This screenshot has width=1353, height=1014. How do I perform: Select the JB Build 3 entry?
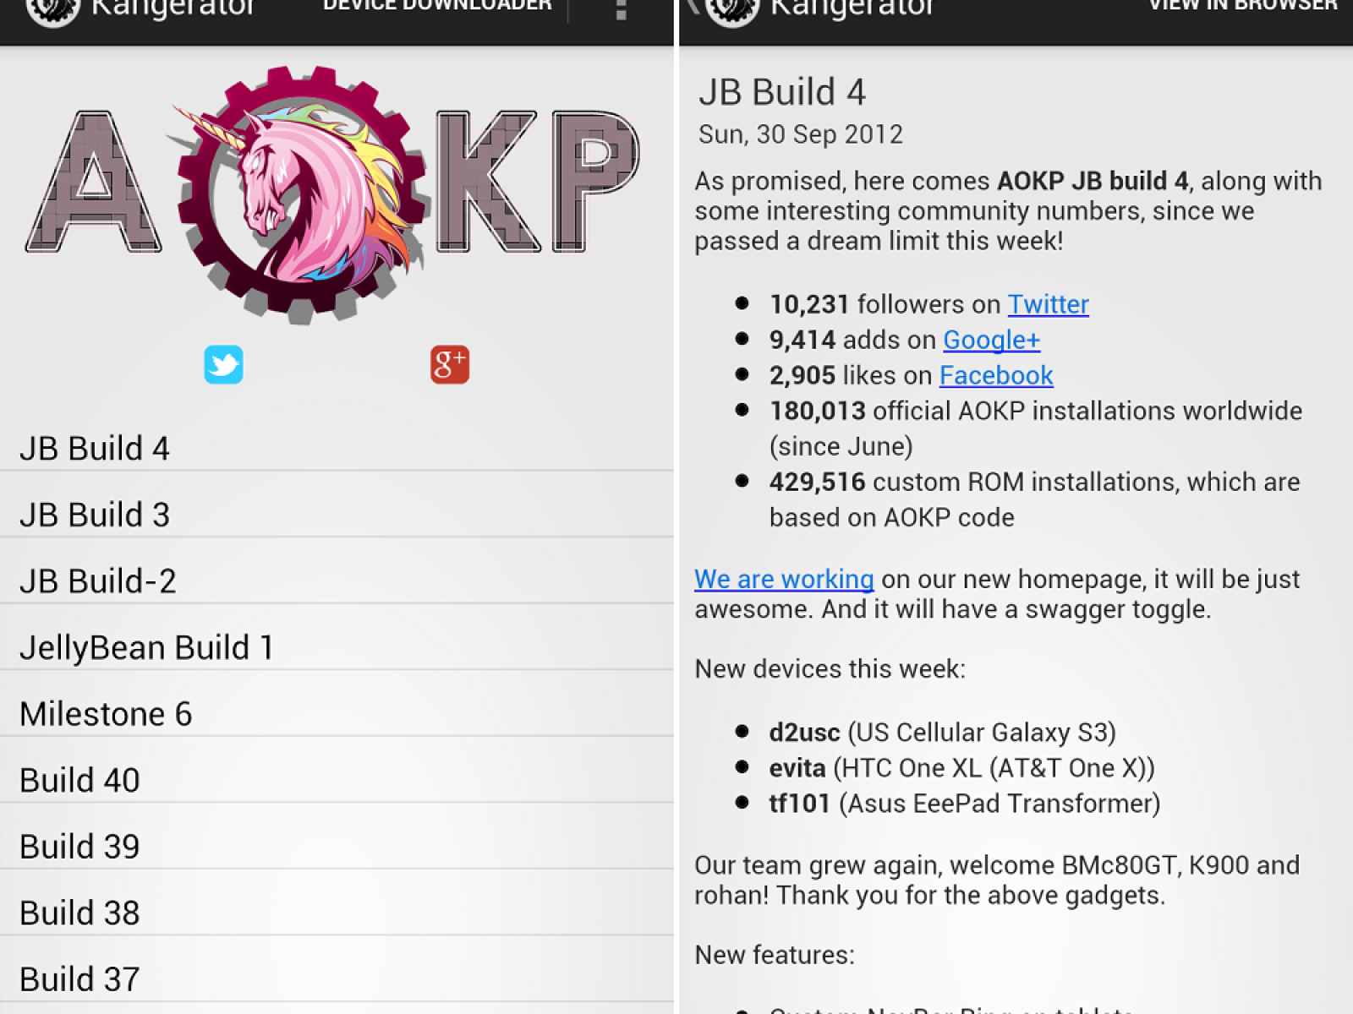pos(337,514)
